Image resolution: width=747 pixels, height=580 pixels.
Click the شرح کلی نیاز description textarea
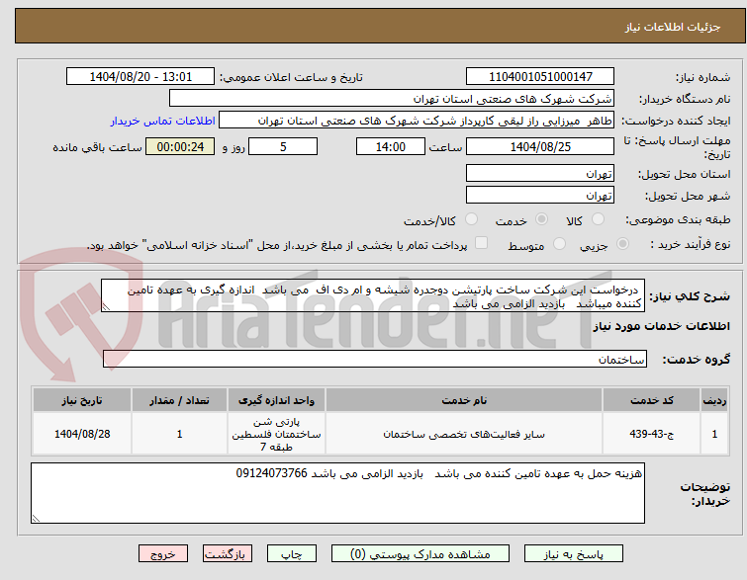pyautogui.click(x=373, y=296)
